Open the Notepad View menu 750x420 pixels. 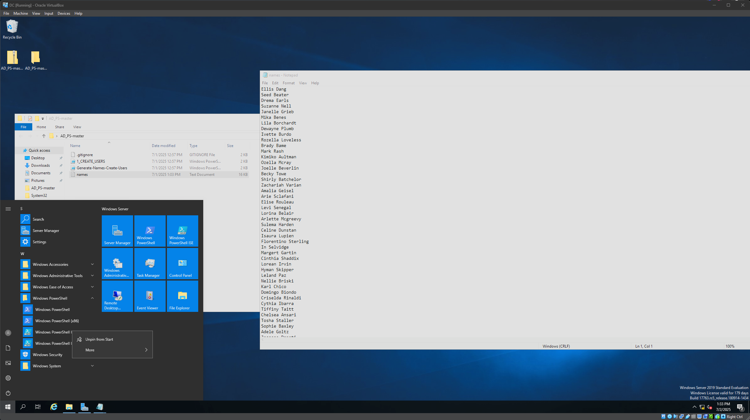coord(303,83)
